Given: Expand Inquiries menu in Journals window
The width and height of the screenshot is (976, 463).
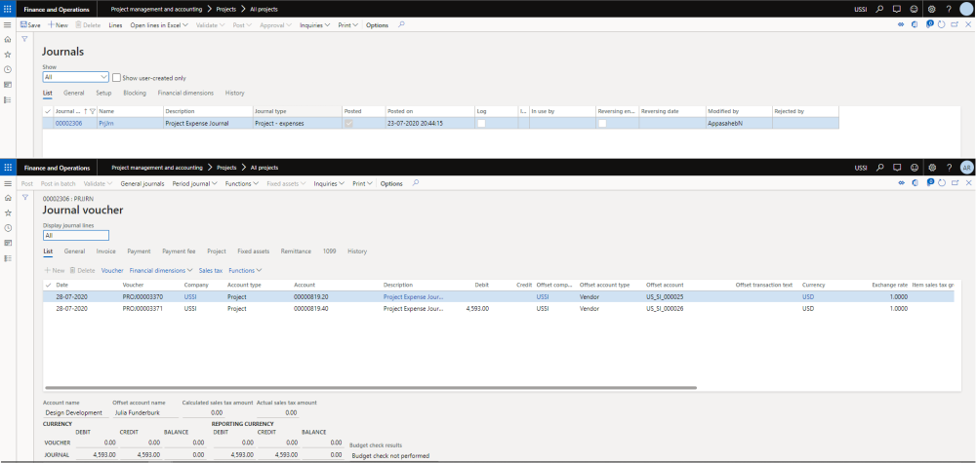Looking at the screenshot, I should coord(314,25).
